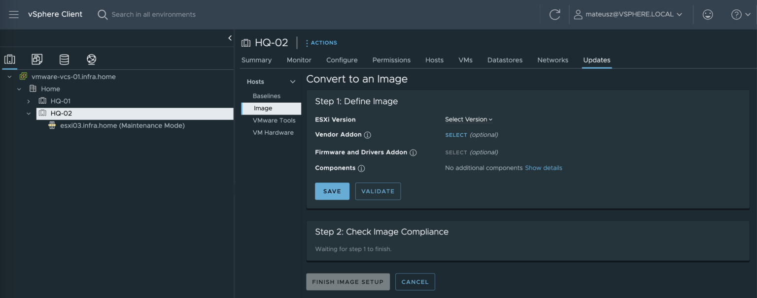Click the Show details link for Components
757x298 pixels.
544,168
